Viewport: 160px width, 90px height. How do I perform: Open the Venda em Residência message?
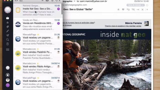tap(38, 24)
